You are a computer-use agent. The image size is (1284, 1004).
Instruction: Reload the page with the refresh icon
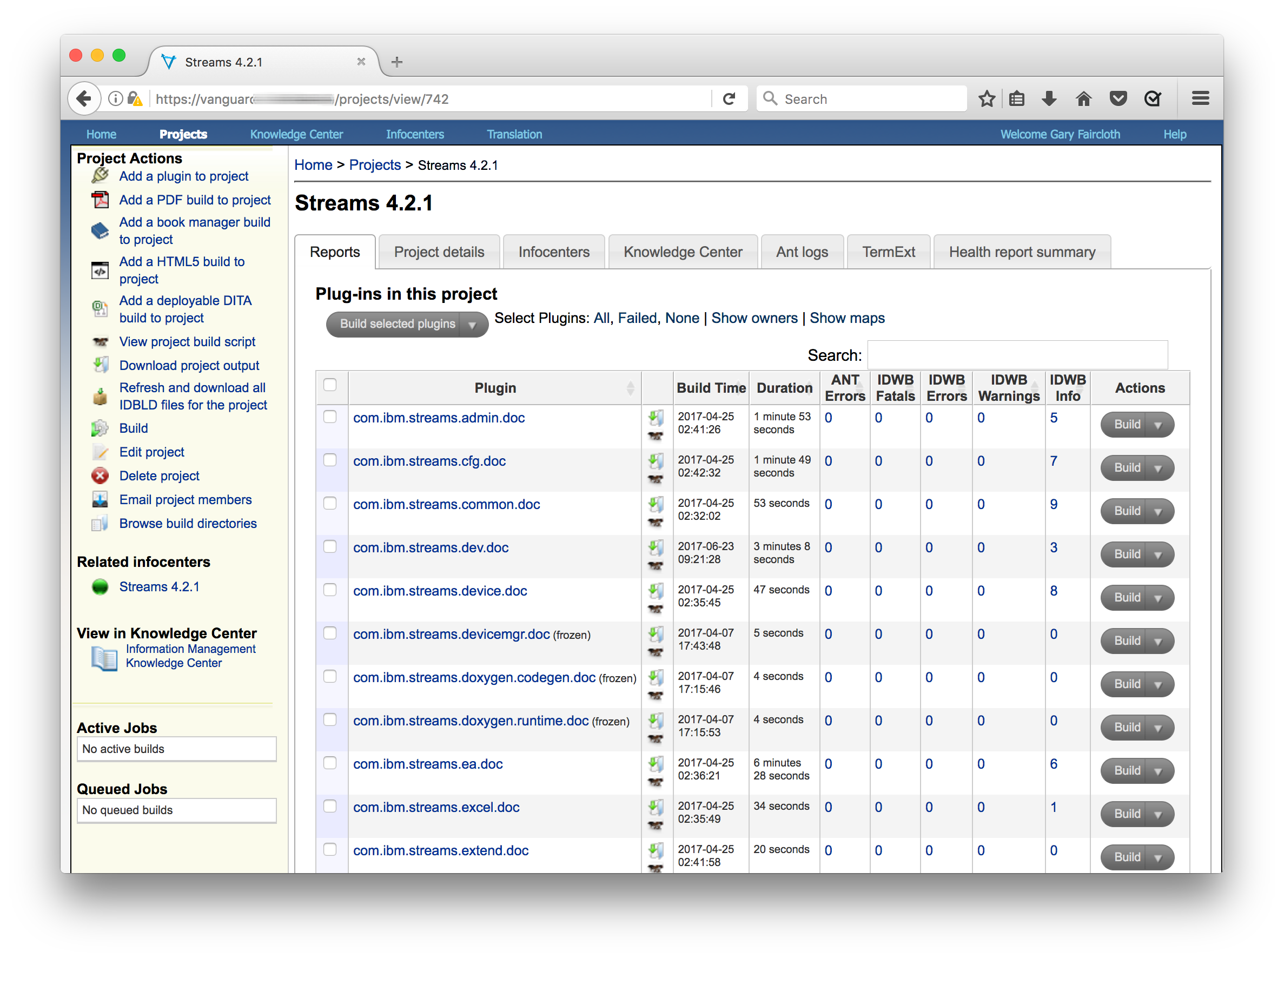tap(729, 99)
